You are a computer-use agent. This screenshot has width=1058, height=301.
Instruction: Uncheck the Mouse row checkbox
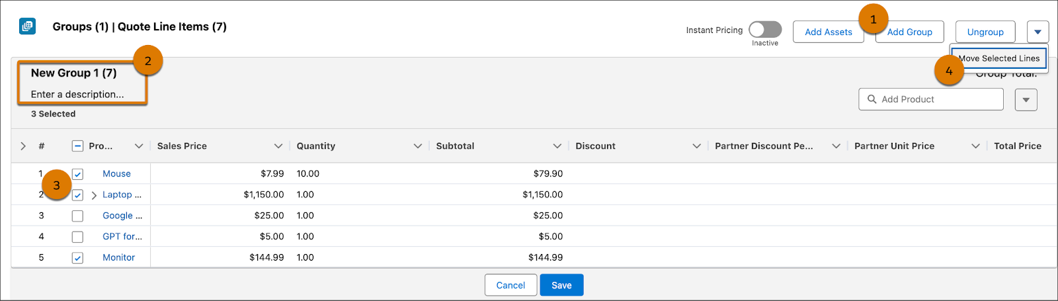[x=77, y=174]
